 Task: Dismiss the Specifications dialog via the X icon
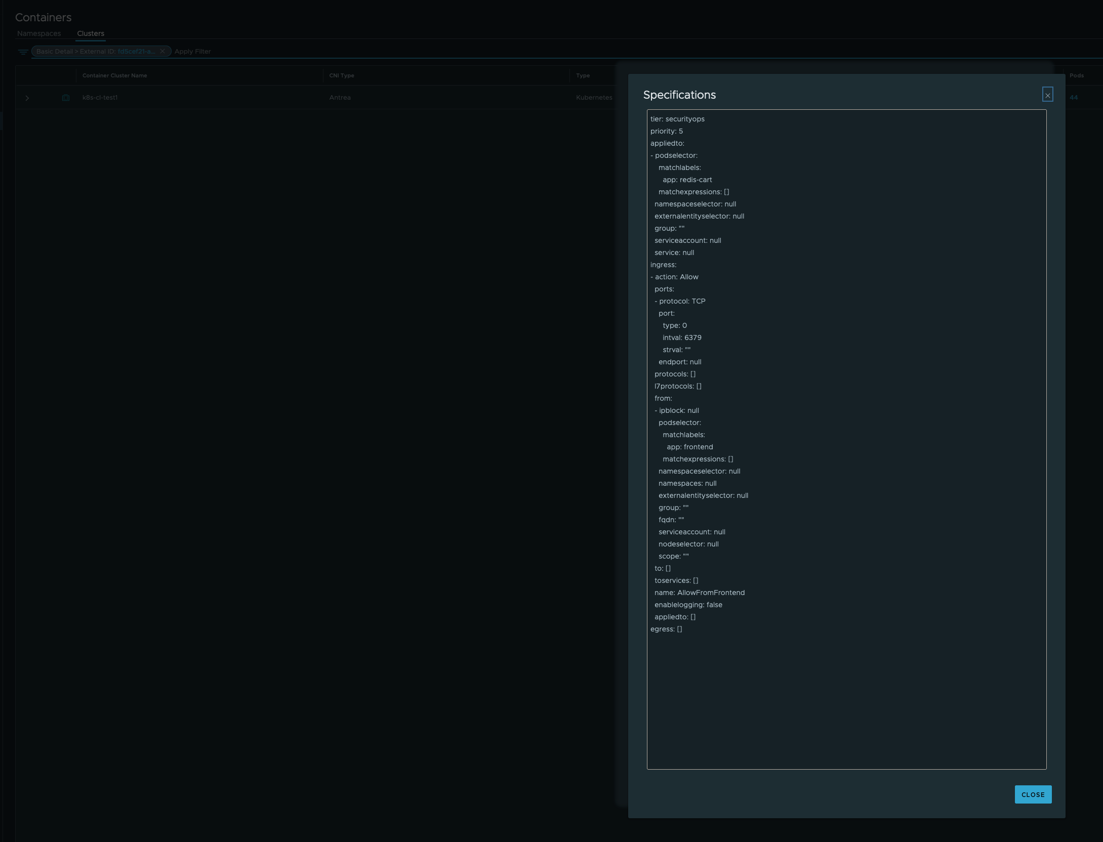[x=1047, y=95]
